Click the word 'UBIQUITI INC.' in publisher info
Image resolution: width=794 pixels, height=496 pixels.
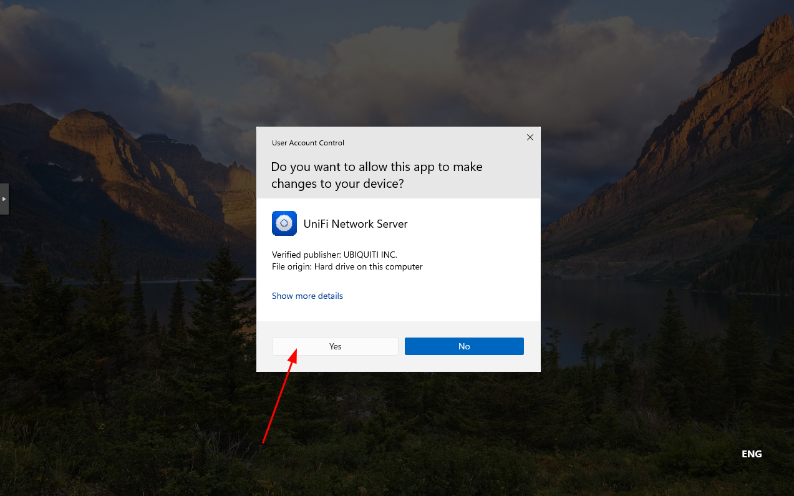coord(370,255)
